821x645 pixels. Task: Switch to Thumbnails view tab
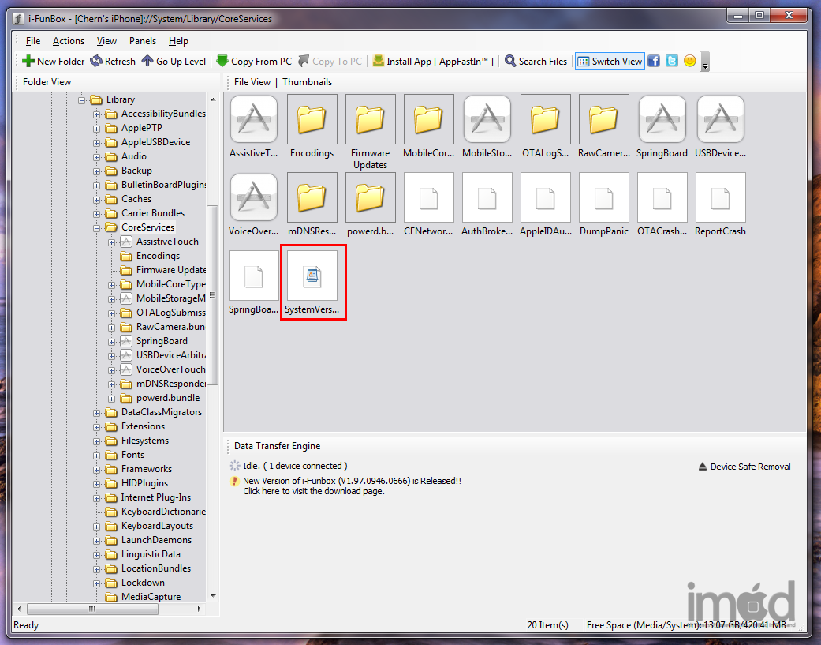pyautogui.click(x=307, y=82)
